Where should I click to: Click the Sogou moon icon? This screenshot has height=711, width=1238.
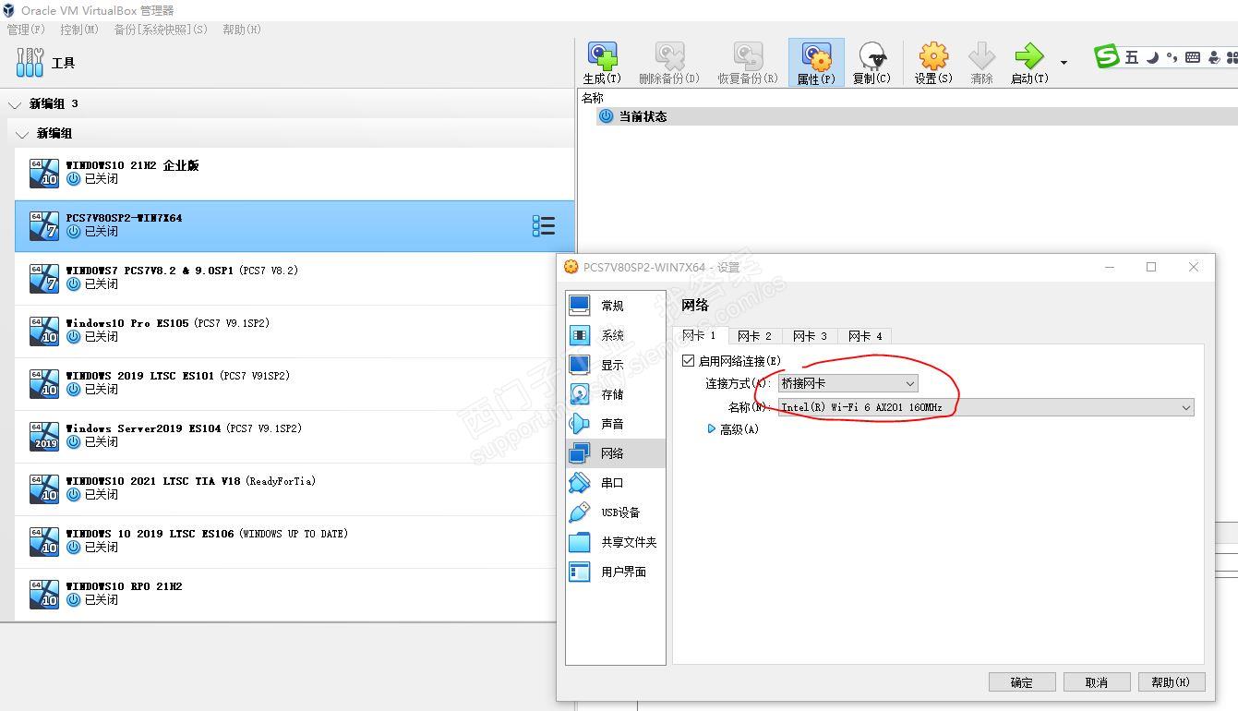click(x=1152, y=57)
